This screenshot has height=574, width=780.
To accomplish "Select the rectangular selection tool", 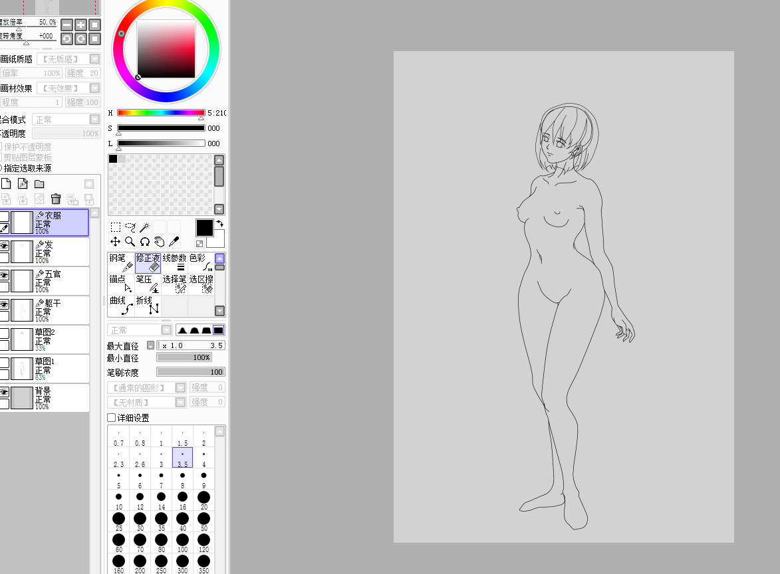I will click(x=116, y=227).
